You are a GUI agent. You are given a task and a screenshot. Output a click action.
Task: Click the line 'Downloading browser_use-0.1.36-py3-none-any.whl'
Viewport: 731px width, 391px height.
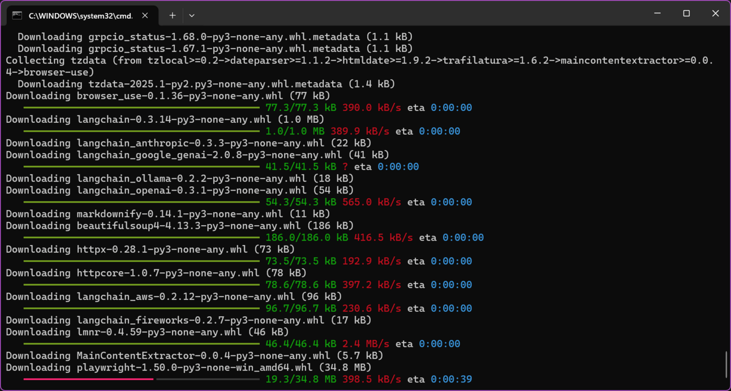pyautogui.click(x=168, y=96)
